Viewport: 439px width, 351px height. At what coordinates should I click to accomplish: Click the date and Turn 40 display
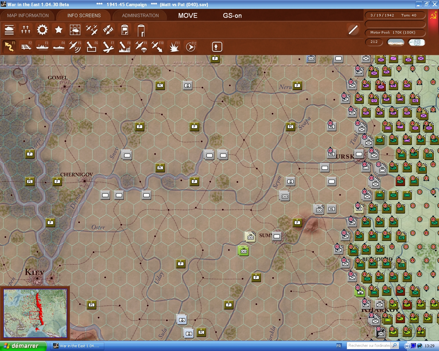pos(395,15)
